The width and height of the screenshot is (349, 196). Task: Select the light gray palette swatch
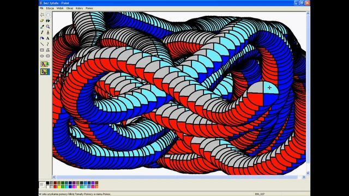(51, 187)
